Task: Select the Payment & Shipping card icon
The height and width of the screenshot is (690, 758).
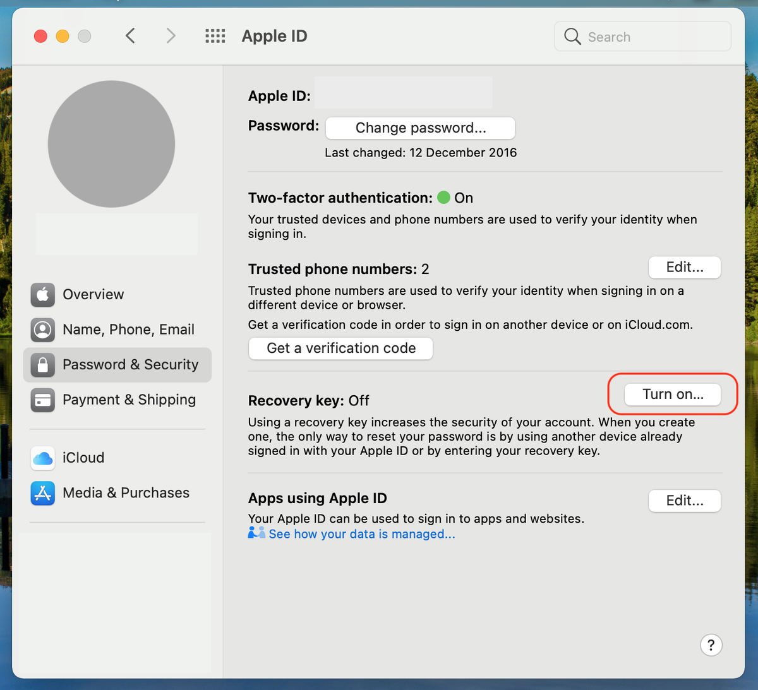Action: 42,400
